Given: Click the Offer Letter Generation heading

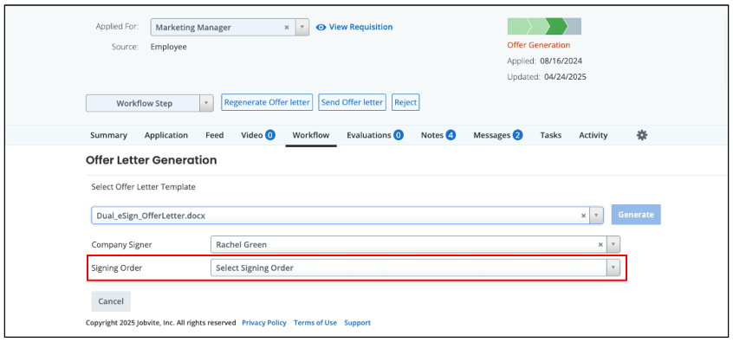Looking at the screenshot, I should 152,160.
